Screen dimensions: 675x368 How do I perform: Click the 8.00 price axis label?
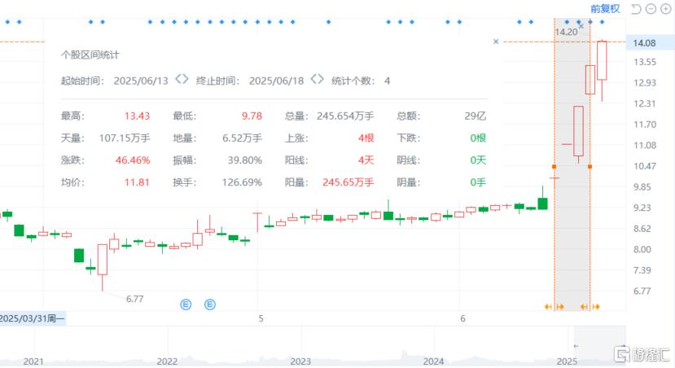(642, 250)
